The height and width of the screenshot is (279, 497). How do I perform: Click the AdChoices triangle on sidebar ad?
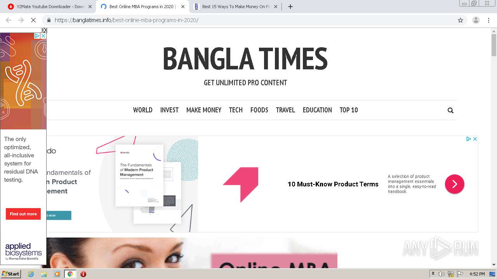click(37, 36)
